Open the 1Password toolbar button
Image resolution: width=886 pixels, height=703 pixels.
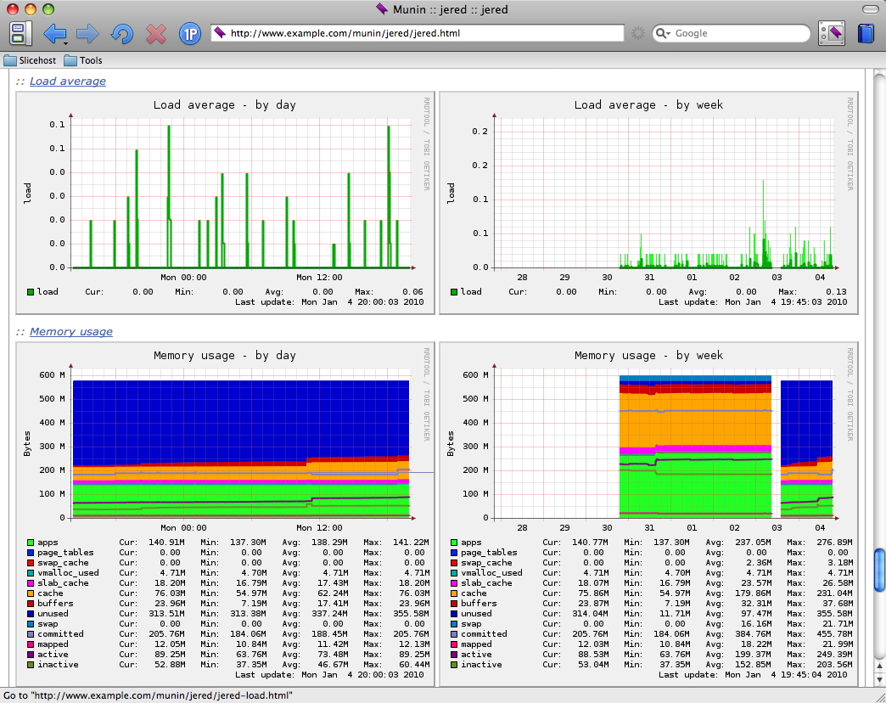(x=189, y=34)
